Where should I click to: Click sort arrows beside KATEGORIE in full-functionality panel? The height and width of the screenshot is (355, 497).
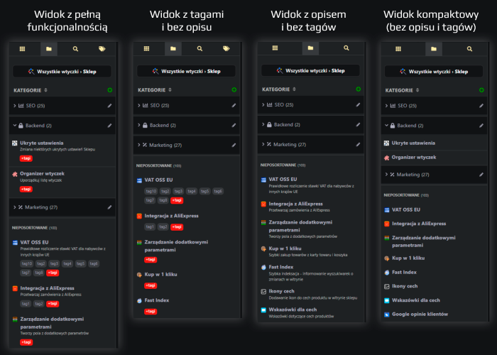tap(45, 90)
